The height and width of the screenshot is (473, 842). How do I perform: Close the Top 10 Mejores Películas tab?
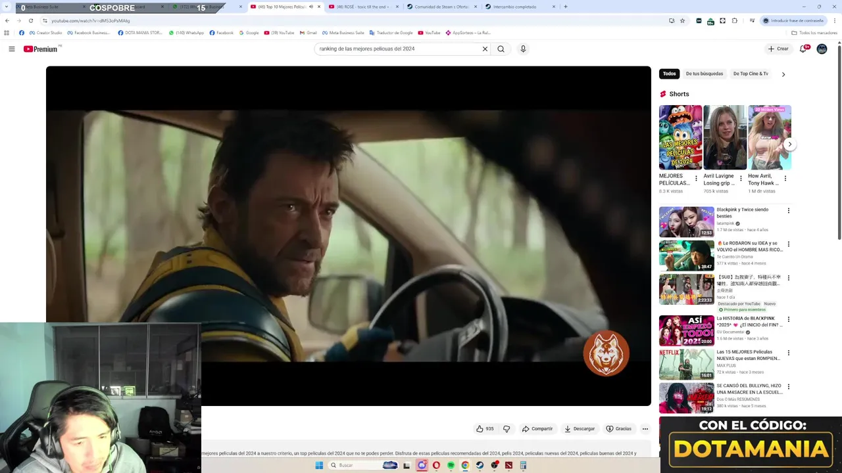[x=319, y=7]
